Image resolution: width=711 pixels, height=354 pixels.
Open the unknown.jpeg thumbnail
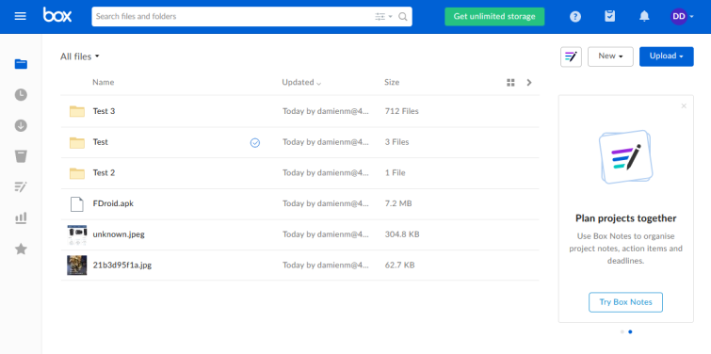pos(76,234)
